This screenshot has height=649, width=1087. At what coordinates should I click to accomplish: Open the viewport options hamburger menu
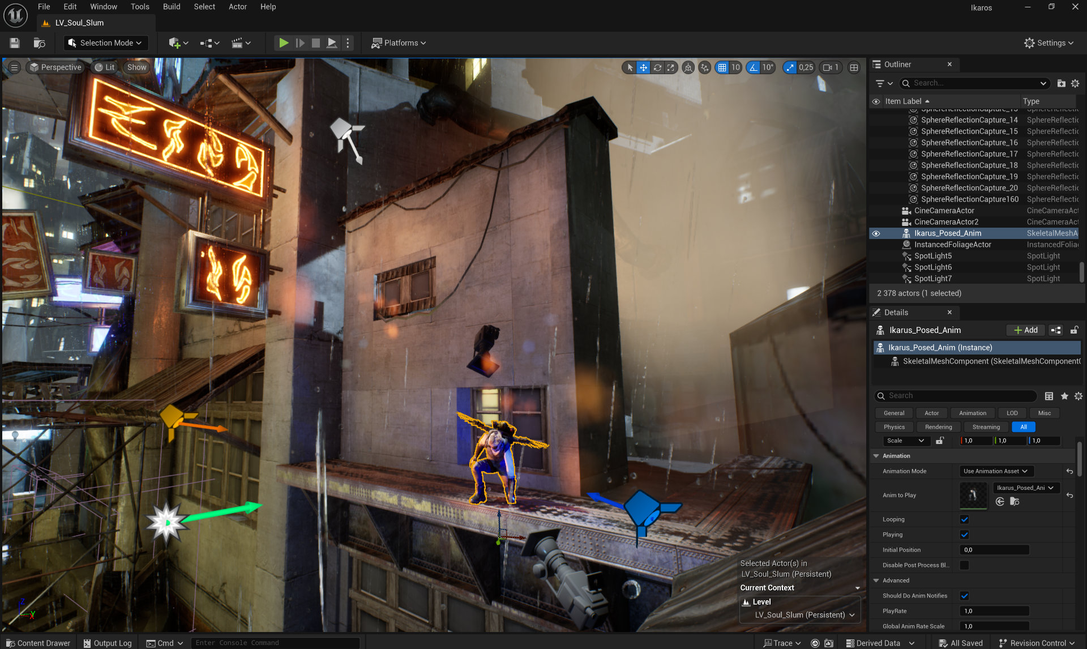click(x=15, y=67)
